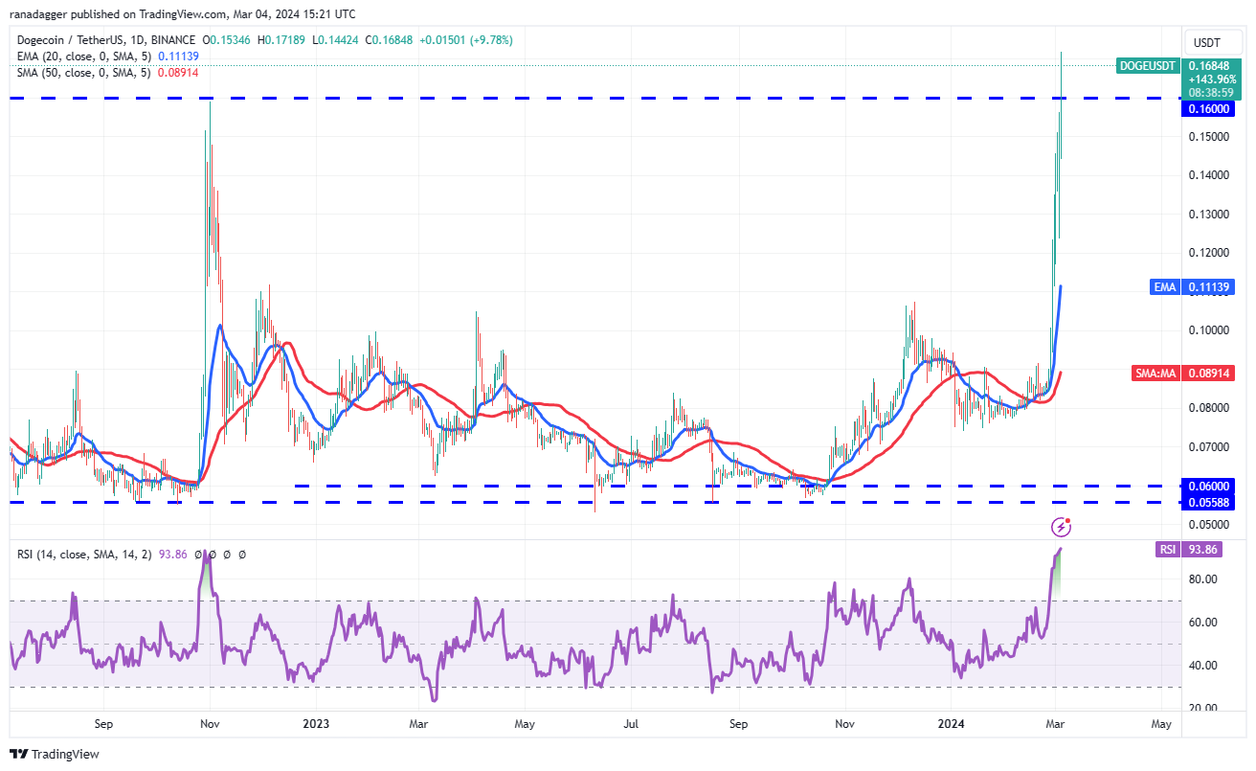
Task: Click the 08:38:59 candle countdown timer
Action: 1211,93
